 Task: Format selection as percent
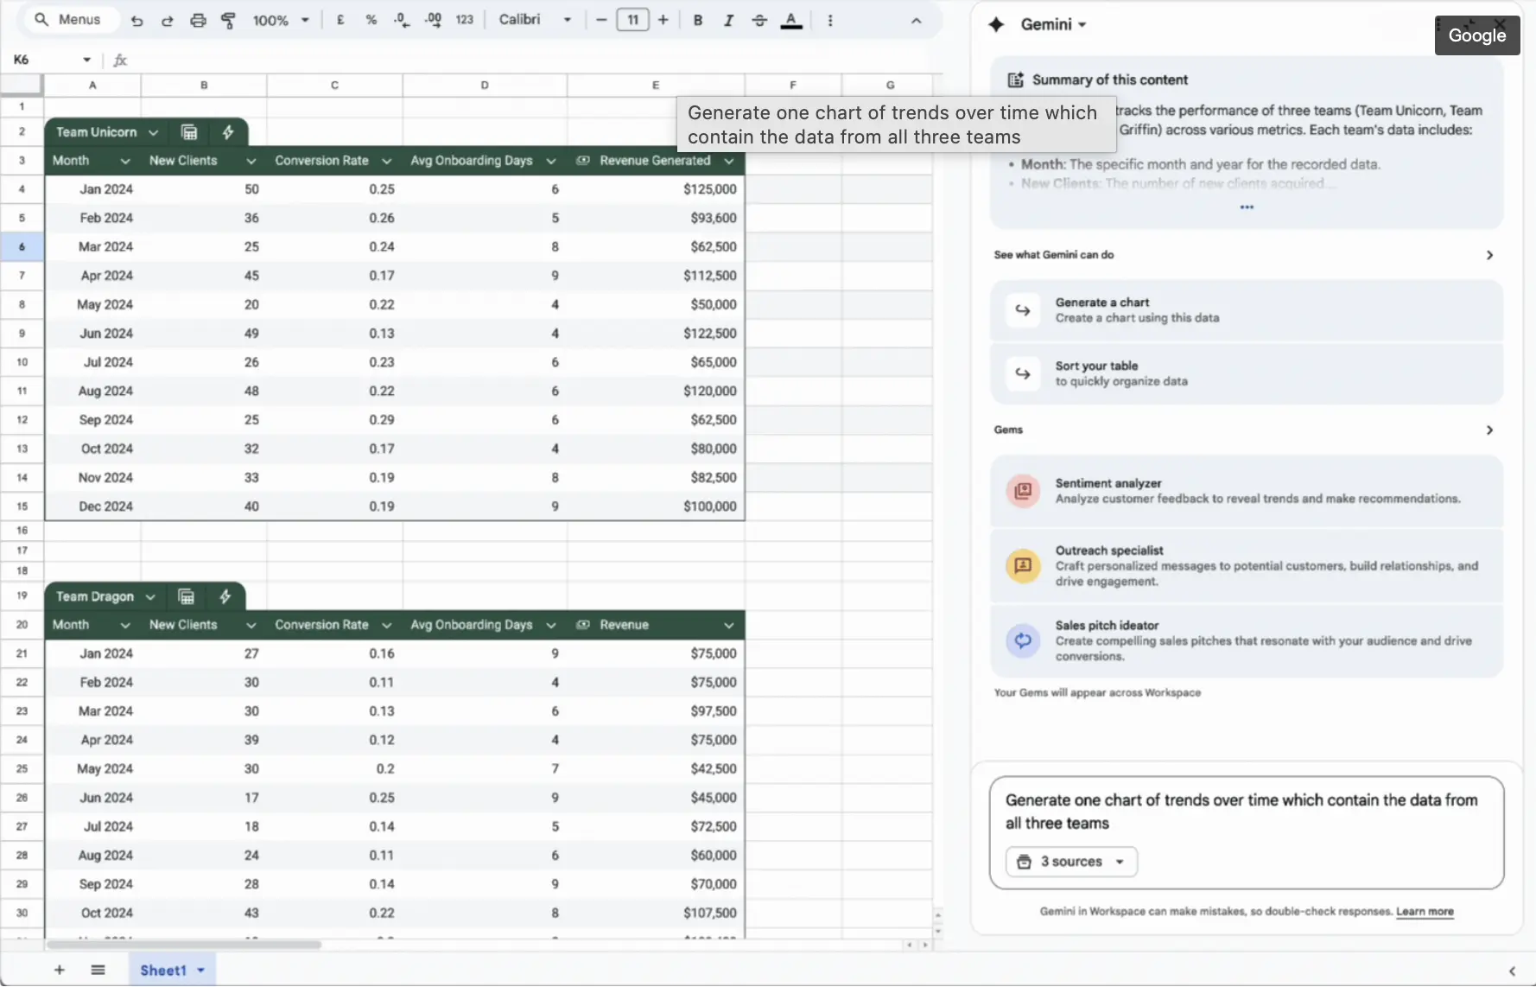click(x=371, y=20)
